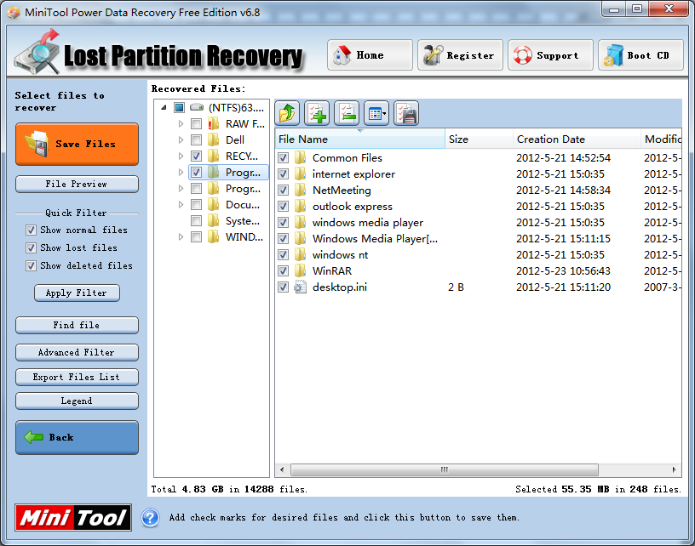
Task: Click the horizontal scrollbar thumb
Action: coord(444,469)
